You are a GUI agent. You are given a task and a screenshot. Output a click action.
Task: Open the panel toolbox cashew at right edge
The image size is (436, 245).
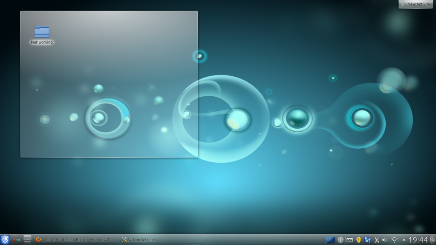tap(433, 240)
